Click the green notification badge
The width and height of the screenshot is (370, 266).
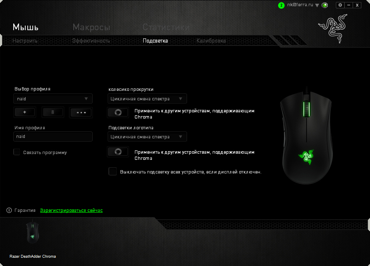281,5
